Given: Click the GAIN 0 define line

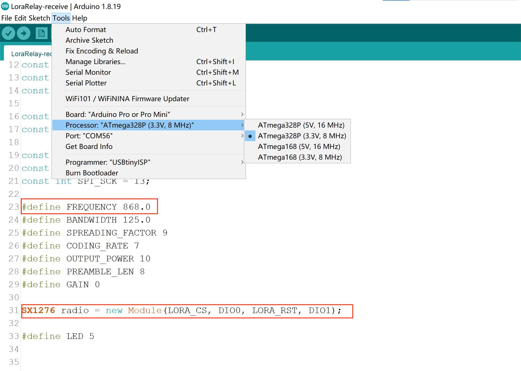Looking at the screenshot, I should coord(61,284).
